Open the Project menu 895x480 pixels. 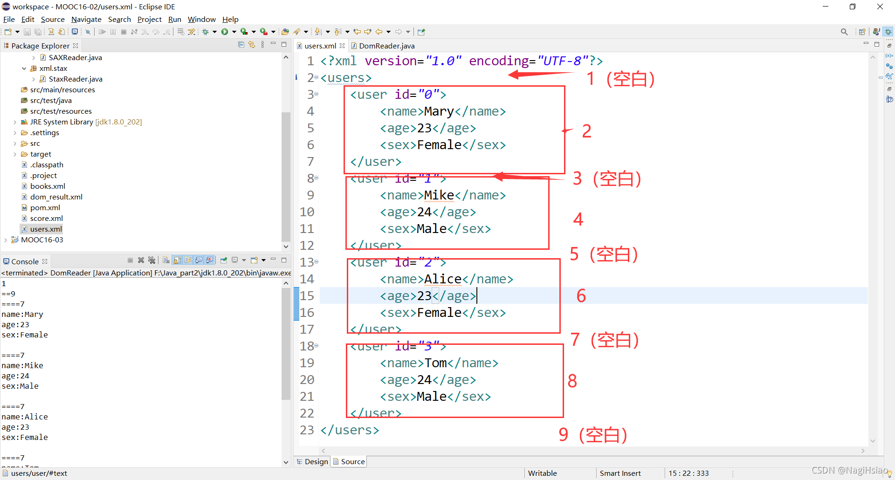coord(149,19)
